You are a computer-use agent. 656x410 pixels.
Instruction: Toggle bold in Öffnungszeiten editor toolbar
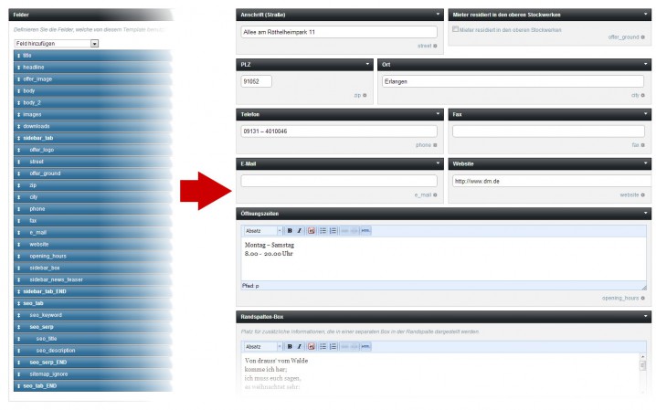(290, 231)
